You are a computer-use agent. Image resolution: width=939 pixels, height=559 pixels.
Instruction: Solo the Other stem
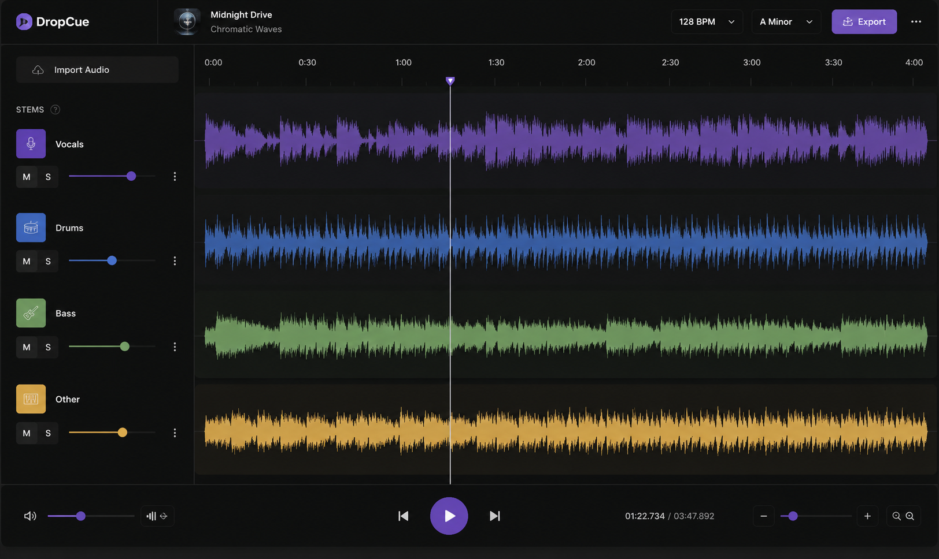coord(48,433)
